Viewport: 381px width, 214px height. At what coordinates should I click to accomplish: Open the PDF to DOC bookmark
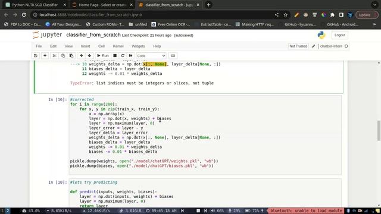pyautogui.click(x=23, y=24)
